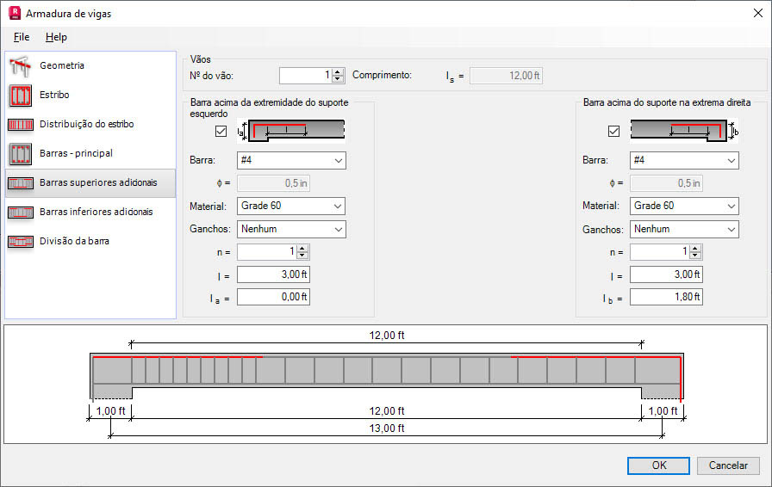Click the right l = 3,00 ft field
The width and height of the screenshot is (772, 487).
pos(666,274)
